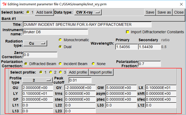Edit the GU value field
Viewport: 186px width, 115px height.
coord(38,88)
